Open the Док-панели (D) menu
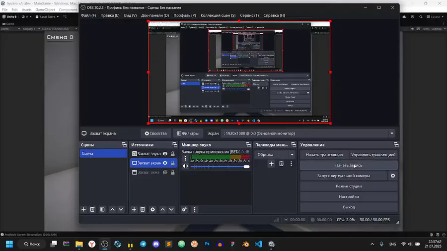 pos(155,15)
